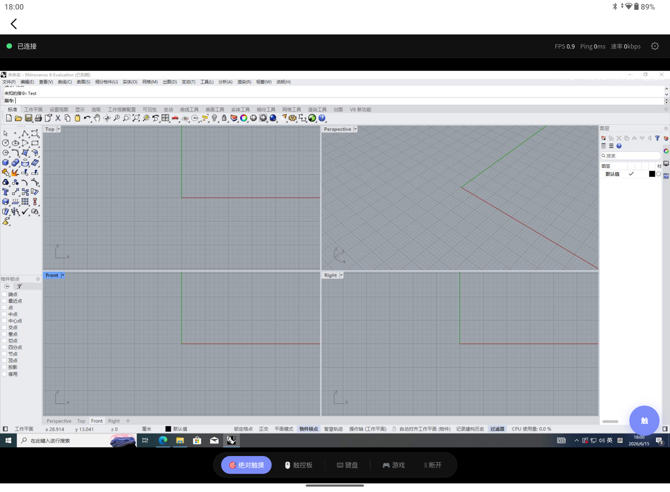Enable the 投影 object snap checkbox
This screenshot has height=492, width=670.
(4, 367)
